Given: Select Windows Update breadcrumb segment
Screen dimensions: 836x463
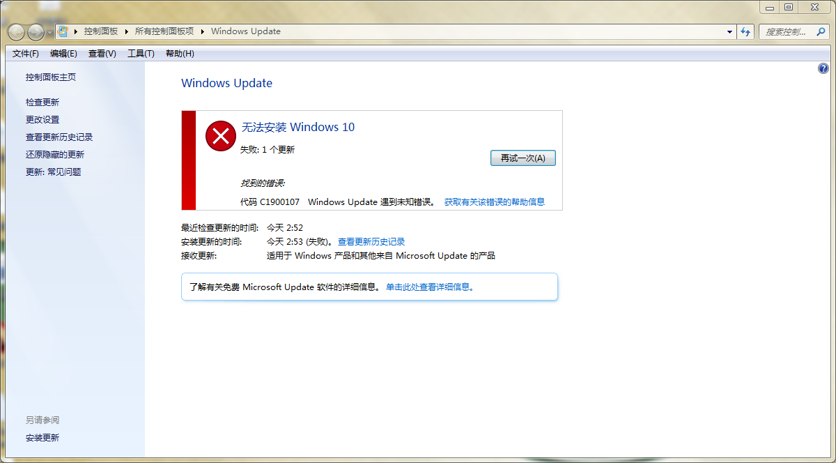Looking at the screenshot, I should click(x=246, y=31).
